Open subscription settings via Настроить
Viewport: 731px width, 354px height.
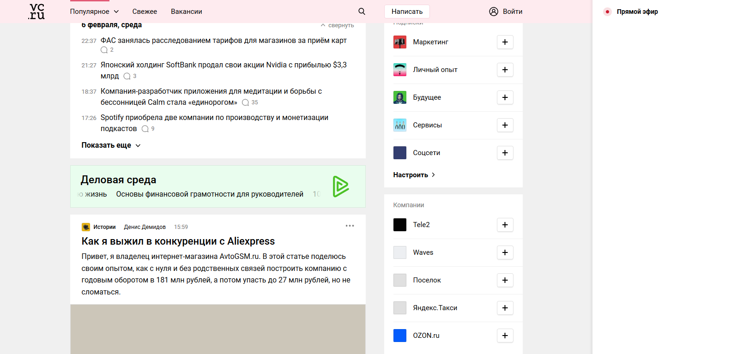414,175
